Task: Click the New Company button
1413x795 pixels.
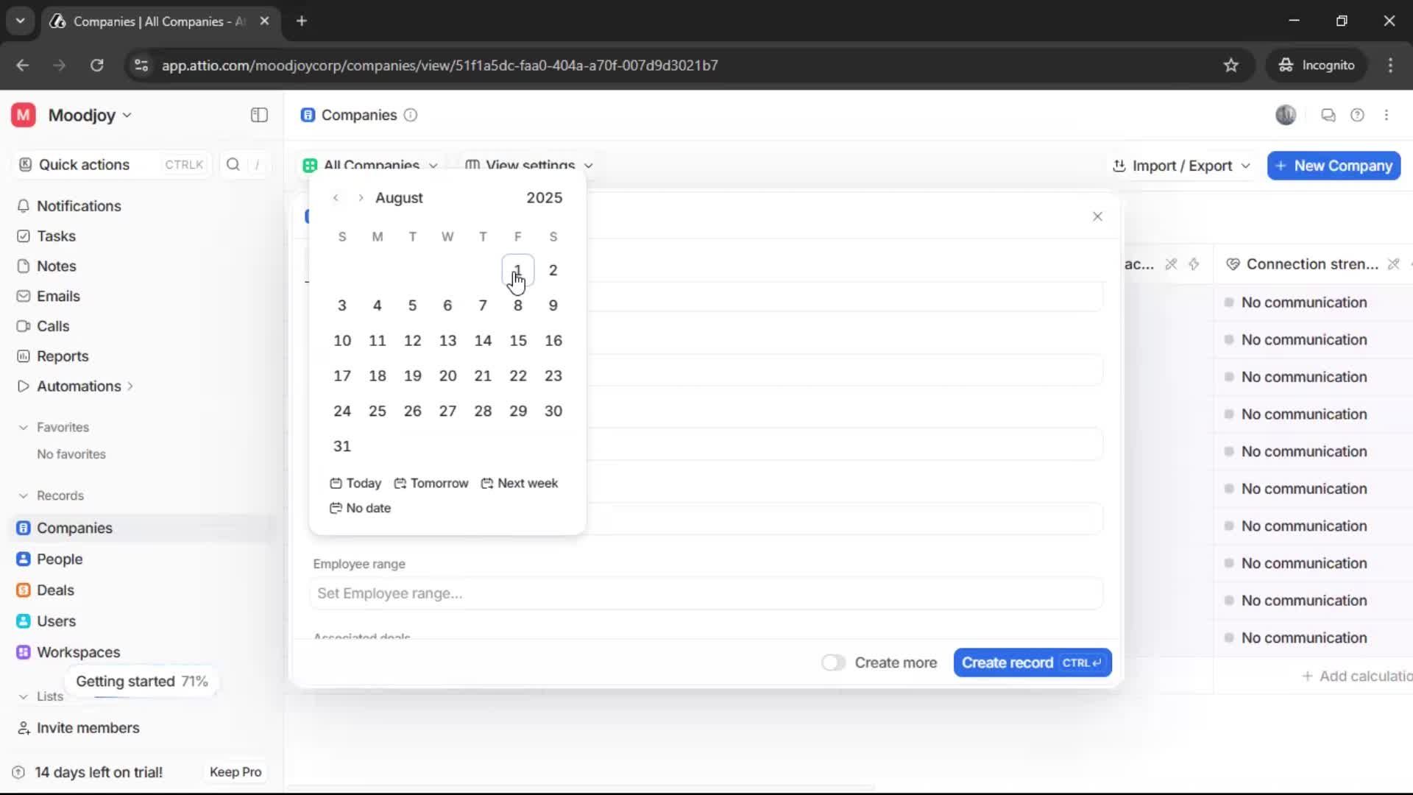Action: pyautogui.click(x=1333, y=166)
